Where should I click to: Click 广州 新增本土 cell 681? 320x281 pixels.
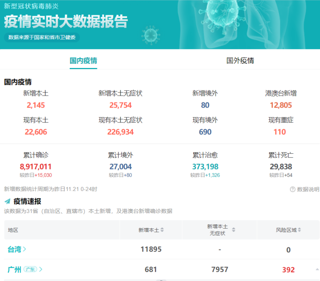[x=151, y=270]
